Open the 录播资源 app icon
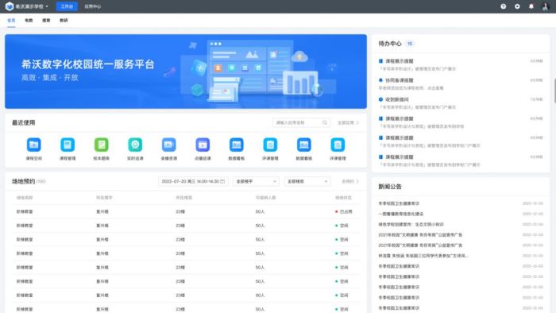This screenshot has height=313, width=556. tap(168, 145)
